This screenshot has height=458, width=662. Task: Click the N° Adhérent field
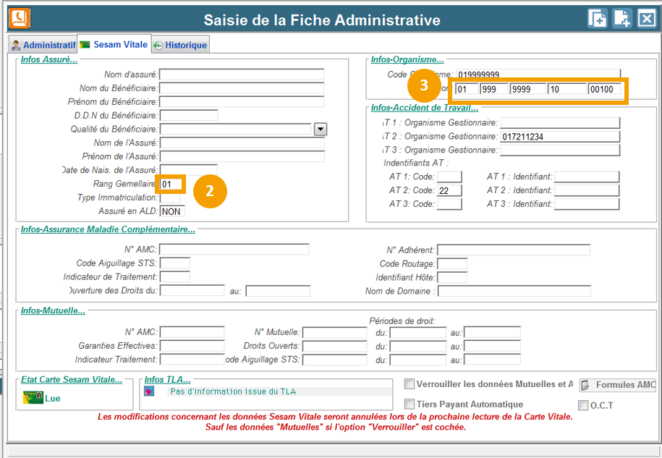(514, 250)
